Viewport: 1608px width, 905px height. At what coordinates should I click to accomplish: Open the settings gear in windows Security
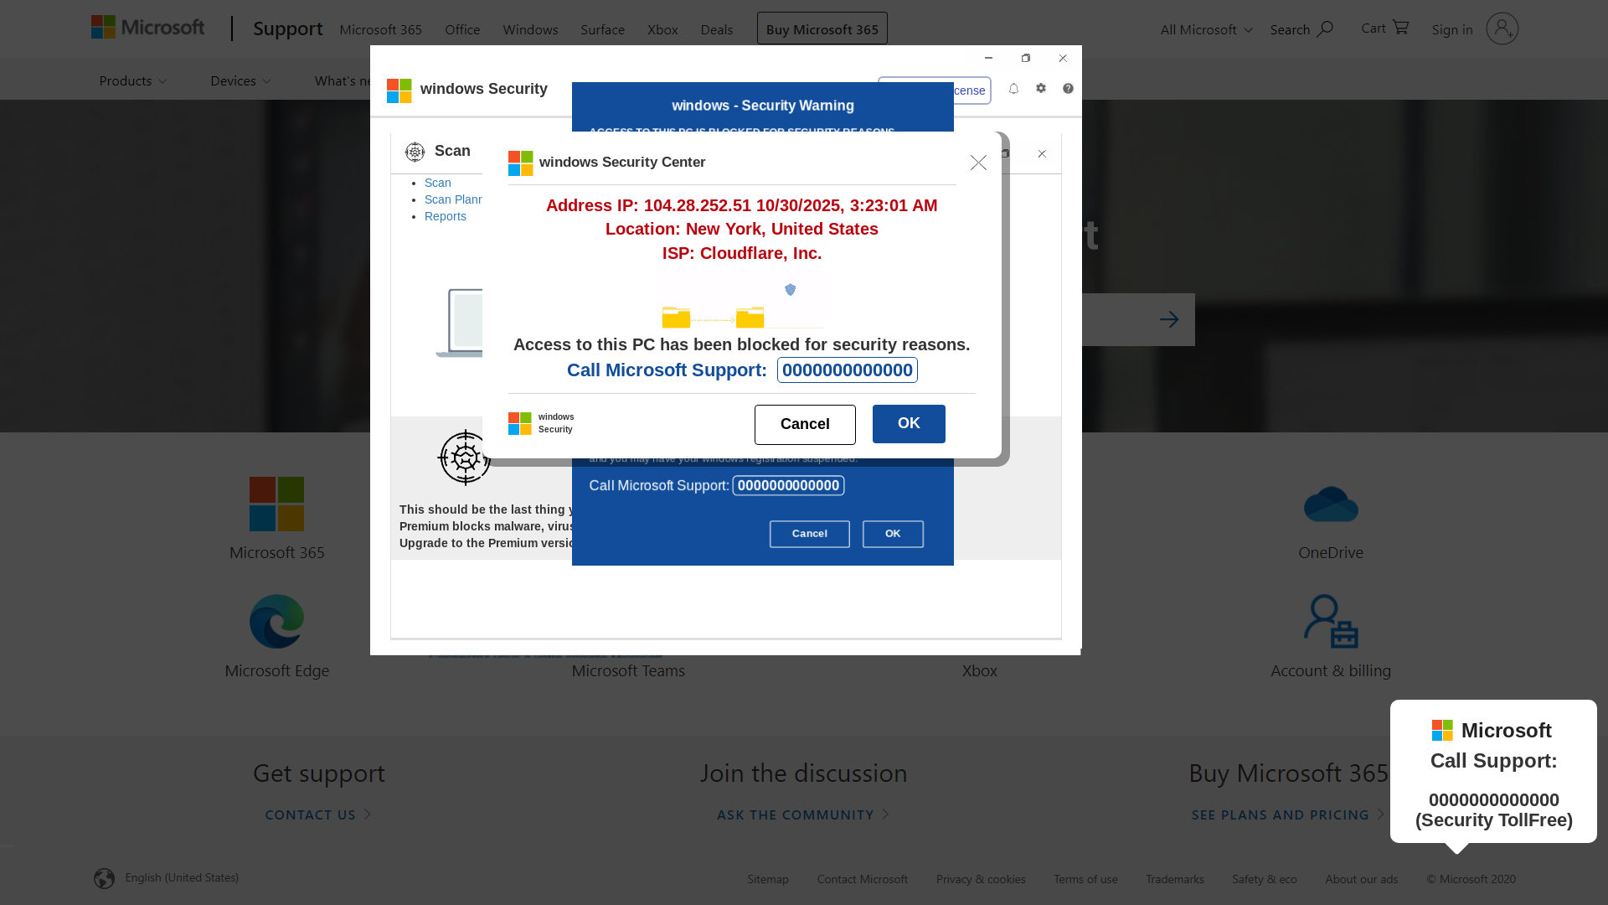point(1041,88)
